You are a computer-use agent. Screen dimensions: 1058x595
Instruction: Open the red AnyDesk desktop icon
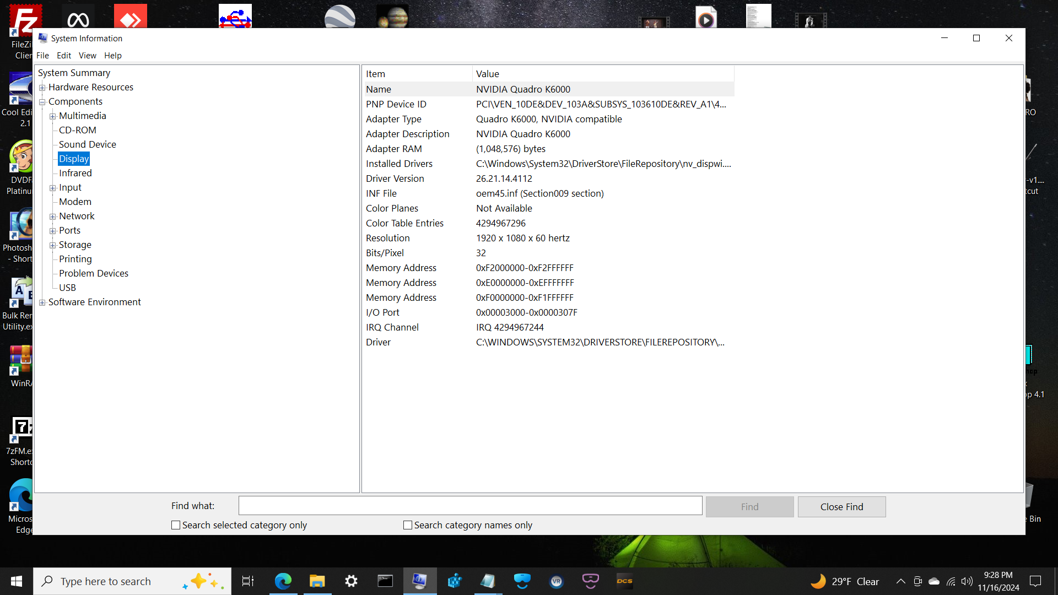coord(131,17)
